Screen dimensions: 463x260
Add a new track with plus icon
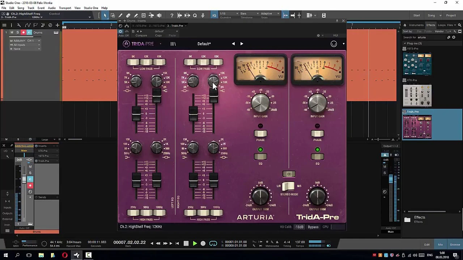coord(58,25)
